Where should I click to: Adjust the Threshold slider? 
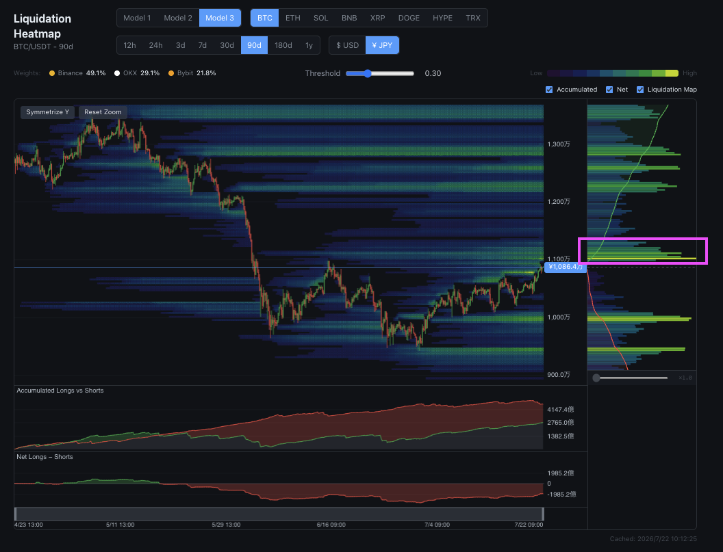379,73
